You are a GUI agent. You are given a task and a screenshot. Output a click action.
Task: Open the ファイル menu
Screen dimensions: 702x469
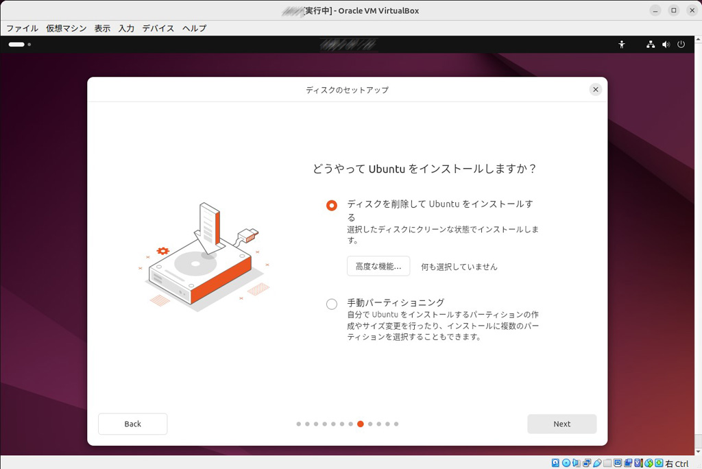(22, 28)
